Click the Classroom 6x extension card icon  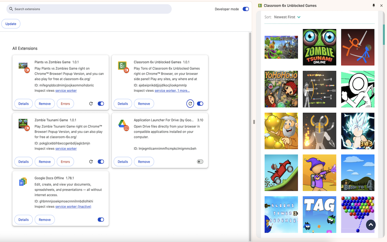(x=123, y=67)
